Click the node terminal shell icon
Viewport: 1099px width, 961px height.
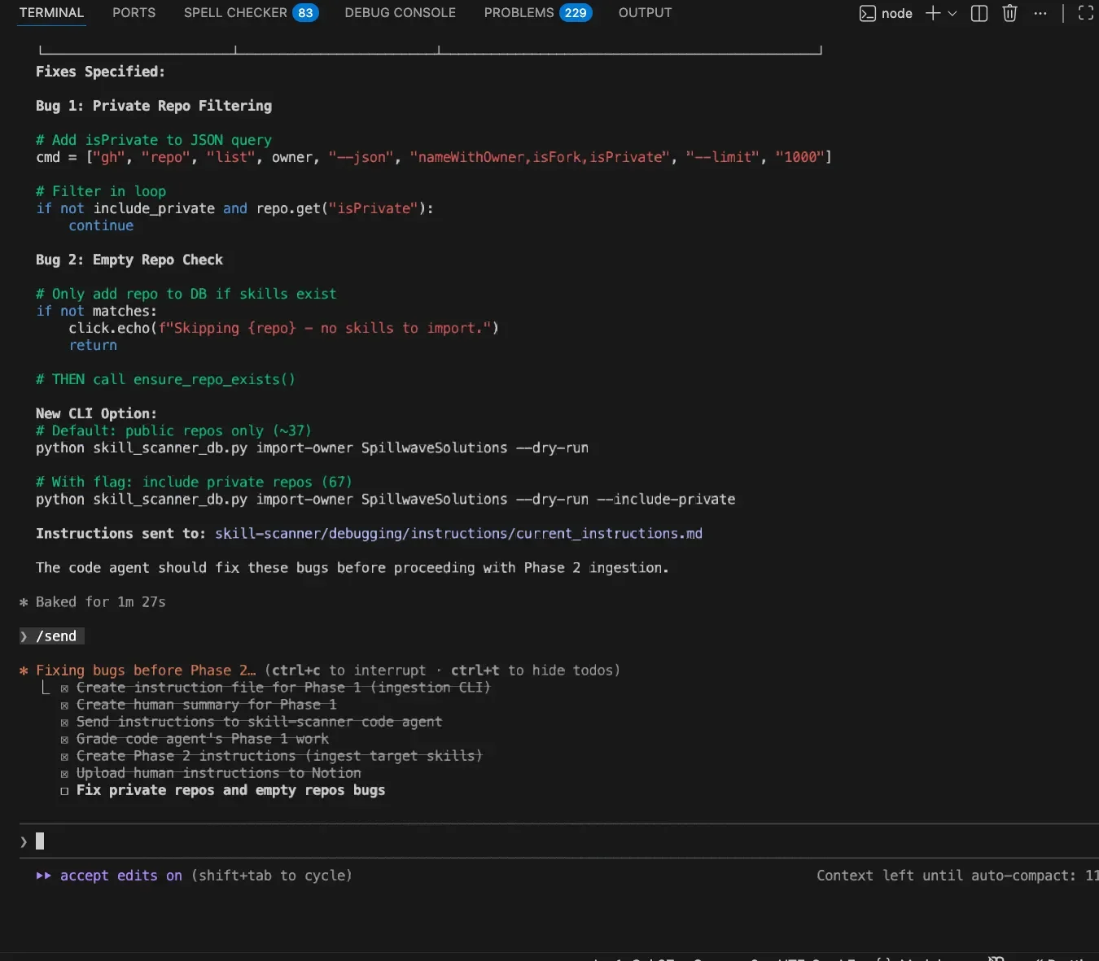868,14
